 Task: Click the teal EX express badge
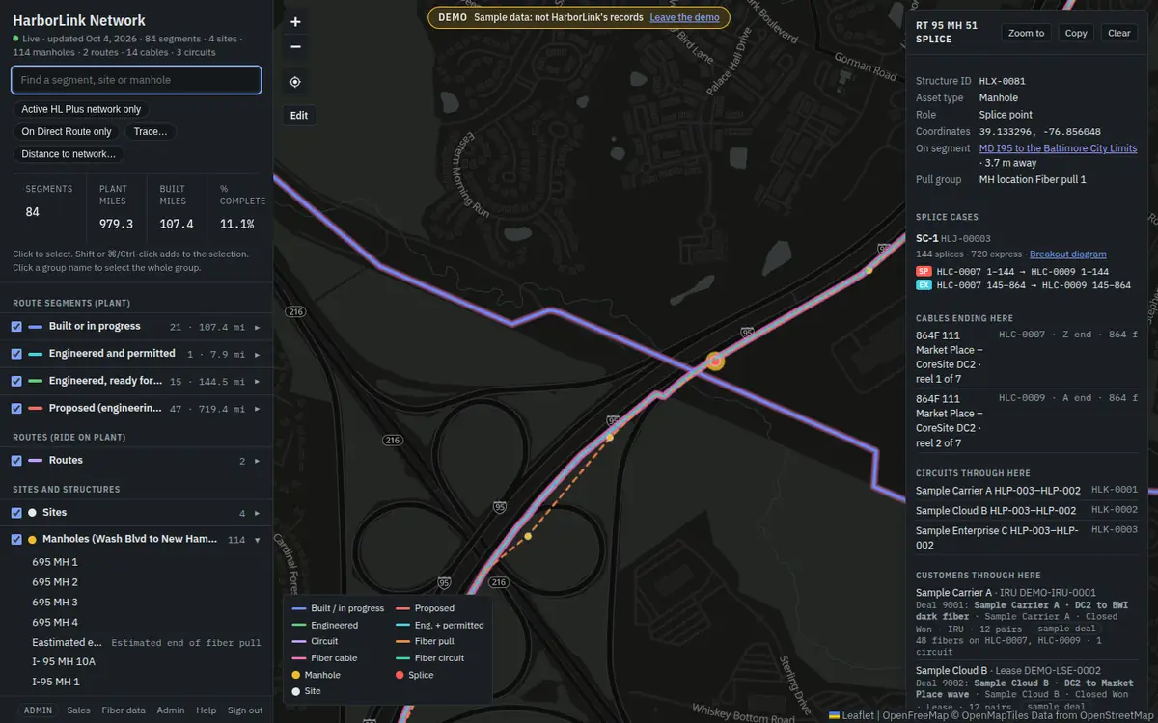point(924,285)
